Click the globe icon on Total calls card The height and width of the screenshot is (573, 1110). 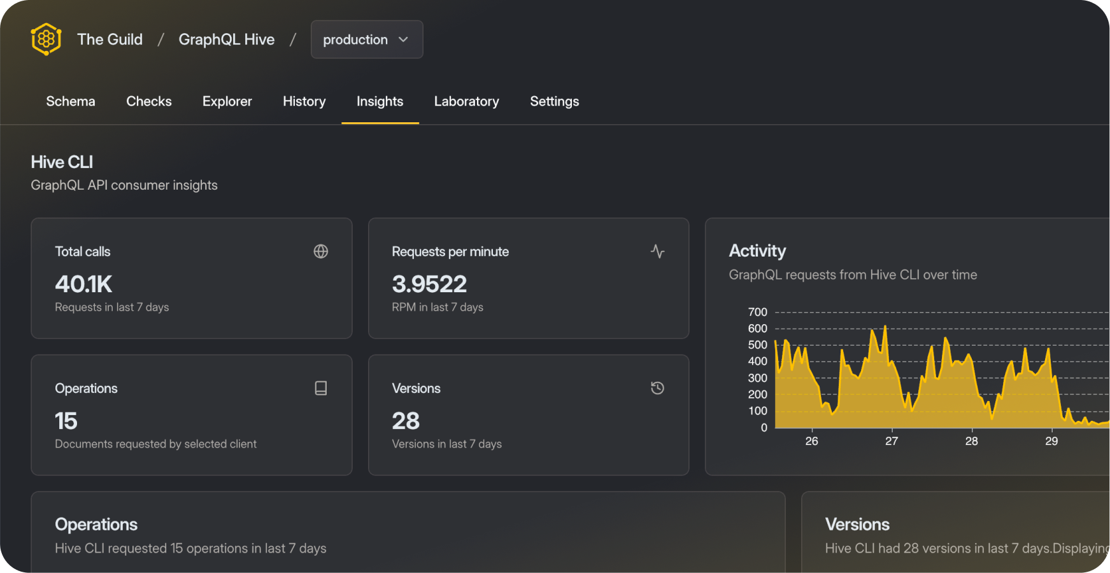point(321,251)
